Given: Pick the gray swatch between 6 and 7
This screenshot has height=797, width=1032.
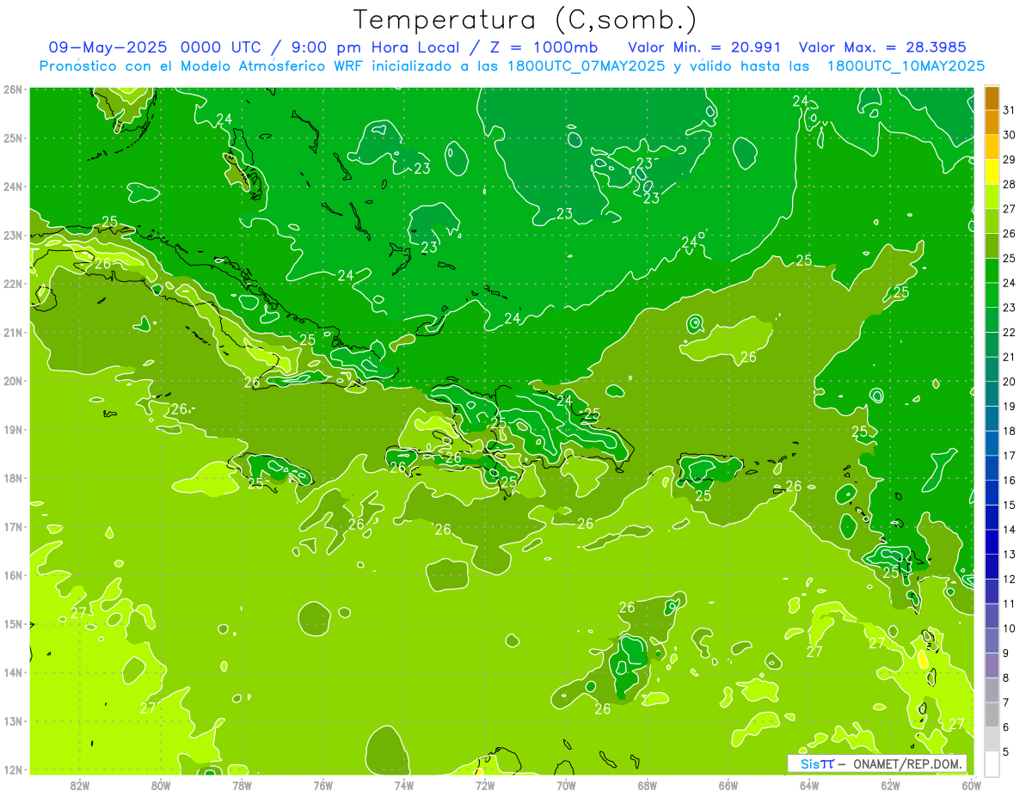Looking at the screenshot, I should pos(992,714).
